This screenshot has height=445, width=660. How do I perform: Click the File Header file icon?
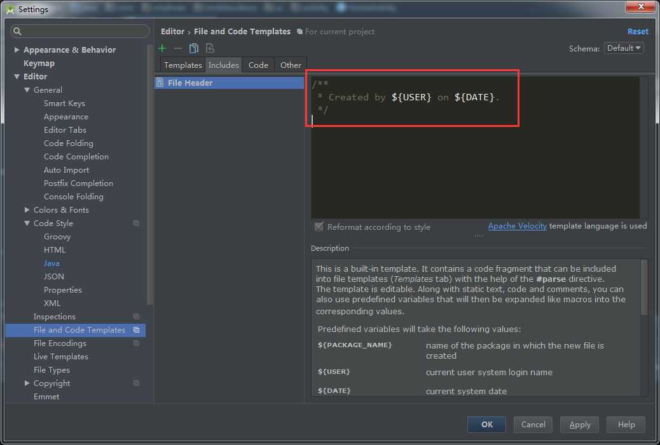(160, 83)
